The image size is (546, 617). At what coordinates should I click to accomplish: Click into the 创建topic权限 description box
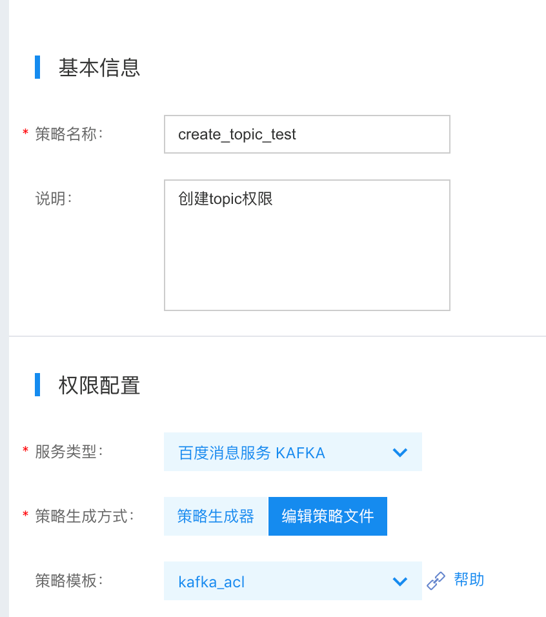click(x=307, y=245)
